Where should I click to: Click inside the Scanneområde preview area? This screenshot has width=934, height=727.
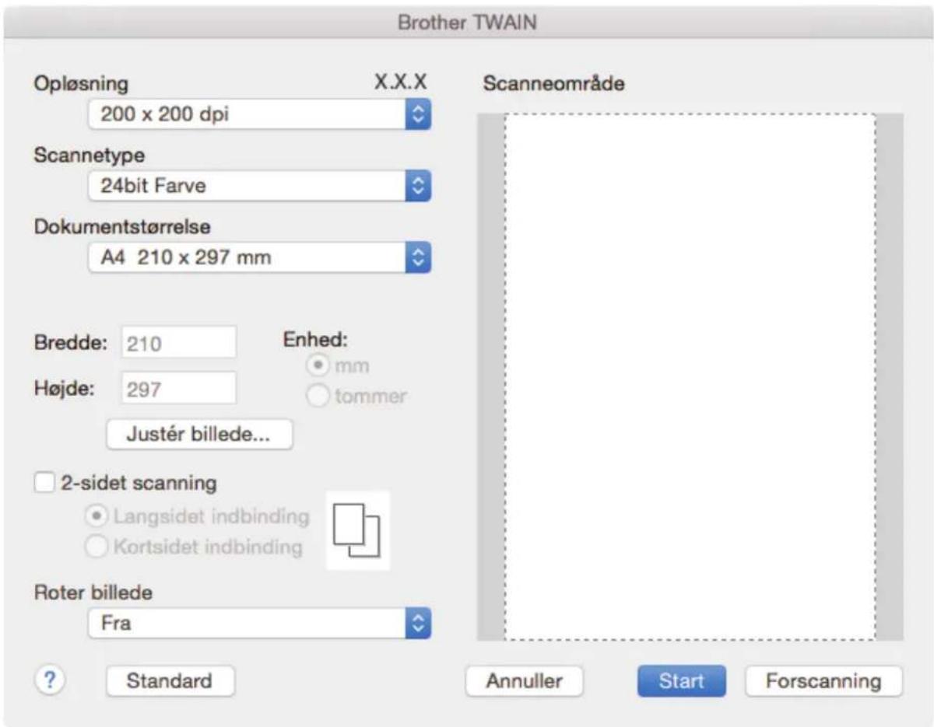(x=690, y=377)
